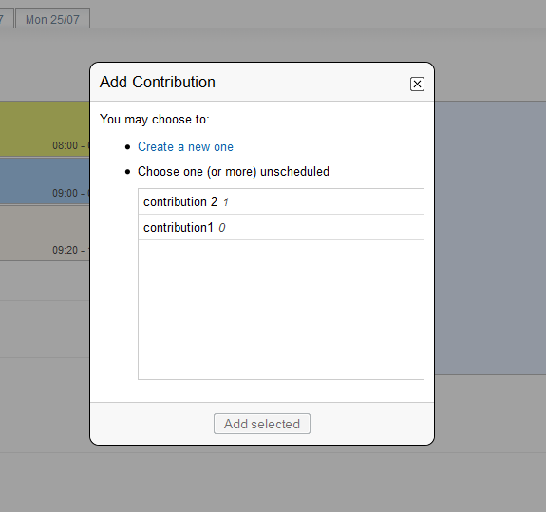546x512 pixels.
Task: Select the cut-off tab left of Mon 25/07
Action: coord(7,19)
